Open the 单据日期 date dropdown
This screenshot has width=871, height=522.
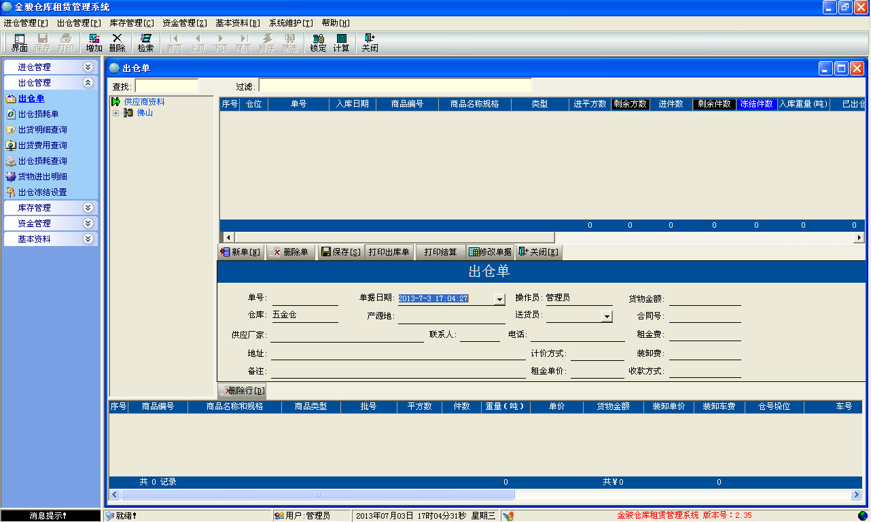click(499, 299)
